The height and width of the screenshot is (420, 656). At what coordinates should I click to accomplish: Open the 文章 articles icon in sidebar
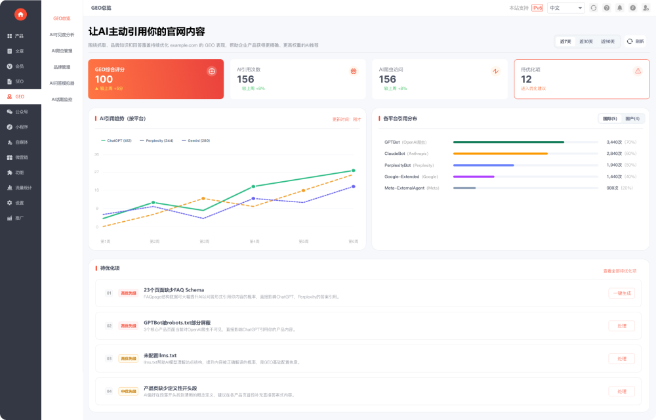pyautogui.click(x=10, y=51)
